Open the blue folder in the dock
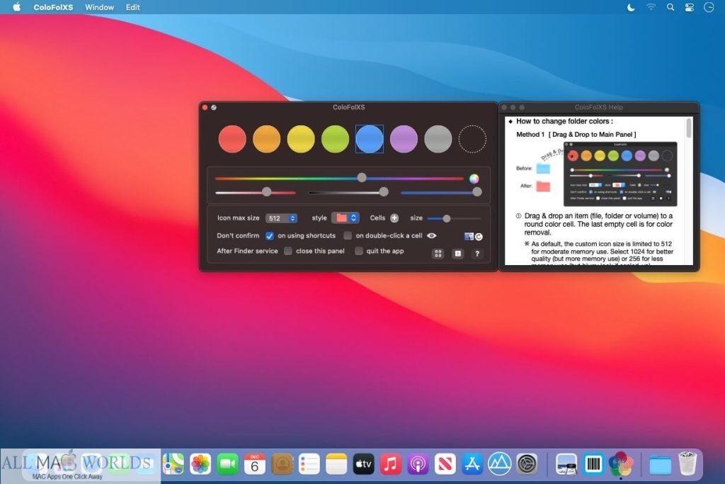Viewport: 725px width, 484px height. [661, 465]
